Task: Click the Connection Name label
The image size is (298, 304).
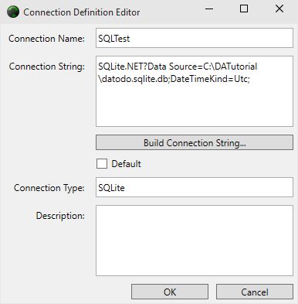Action: (46, 39)
